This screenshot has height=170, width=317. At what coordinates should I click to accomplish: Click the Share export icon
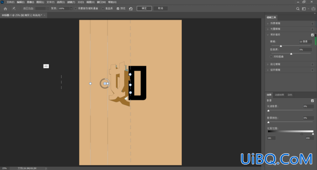click(x=313, y=9)
